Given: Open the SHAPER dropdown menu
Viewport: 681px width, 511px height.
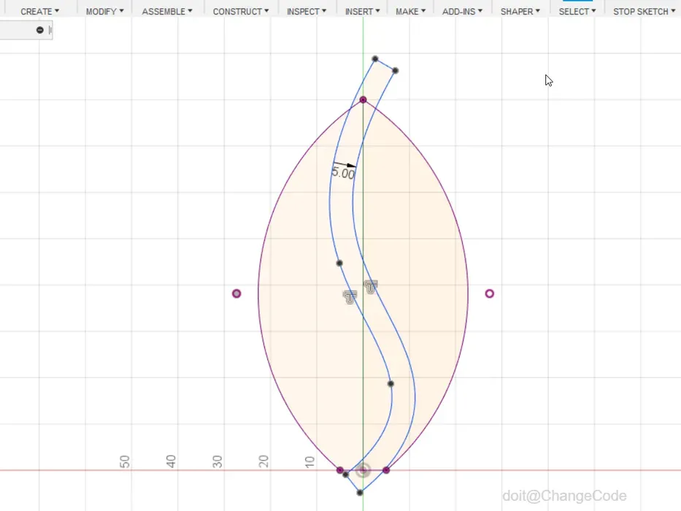Looking at the screenshot, I should 520,11.
